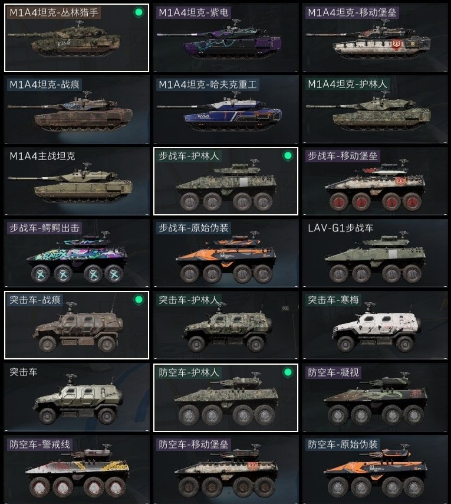Choose the M1A4坦克-护林人 camo tank

click(x=374, y=109)
